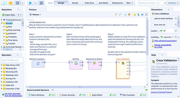Select the Cleansing (29) operator group
Viewport: 180px width, 98px height.
tap(12, 72)
